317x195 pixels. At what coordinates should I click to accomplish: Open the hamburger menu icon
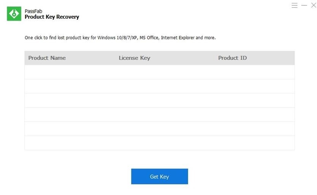point(295,5)
